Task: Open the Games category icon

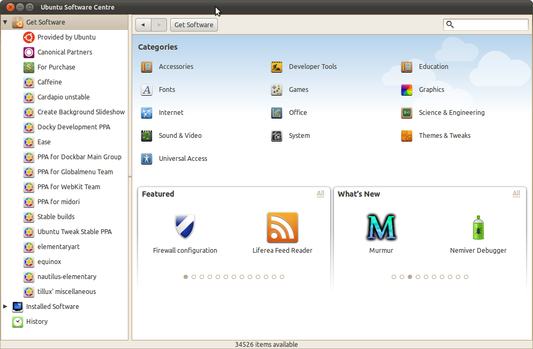Action: [277, 90]
